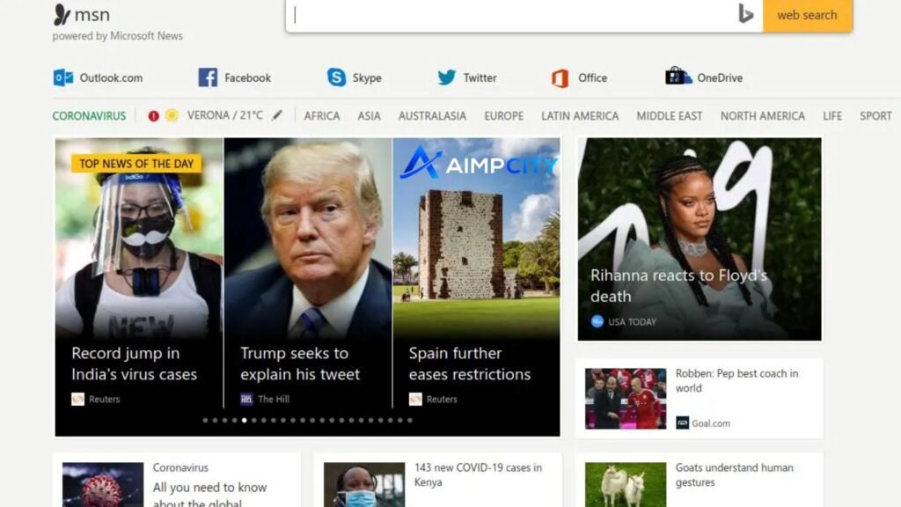Click the coronavirus particle thumbnail

(x=103, y=485)
